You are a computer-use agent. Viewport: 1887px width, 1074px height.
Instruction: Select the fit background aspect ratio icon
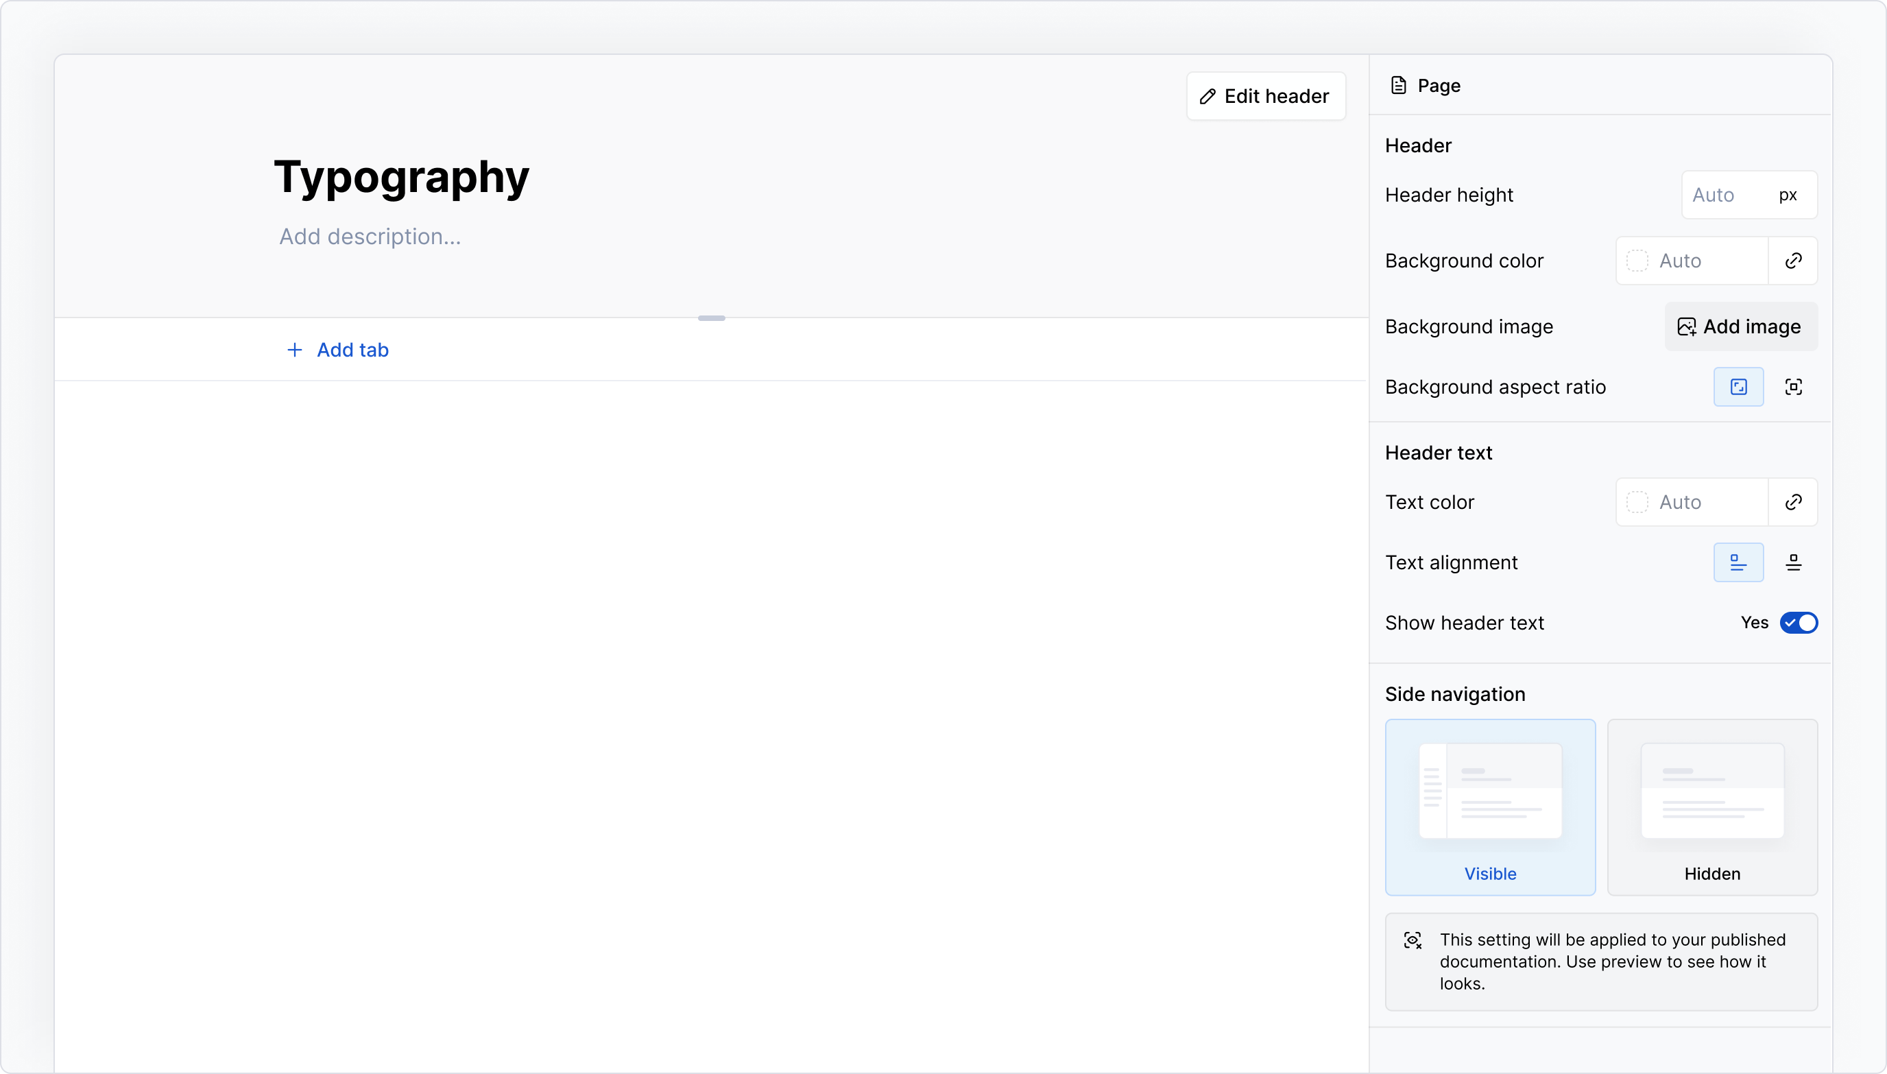(1792, 387)
